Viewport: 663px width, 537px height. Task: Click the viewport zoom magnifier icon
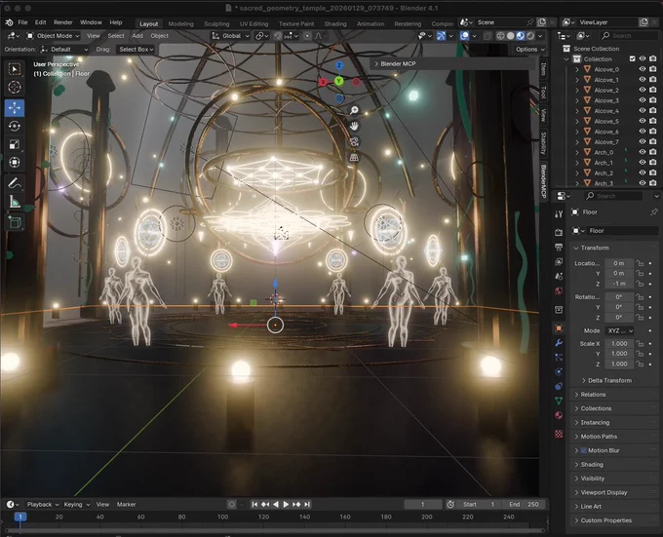[x=354, y=110]
